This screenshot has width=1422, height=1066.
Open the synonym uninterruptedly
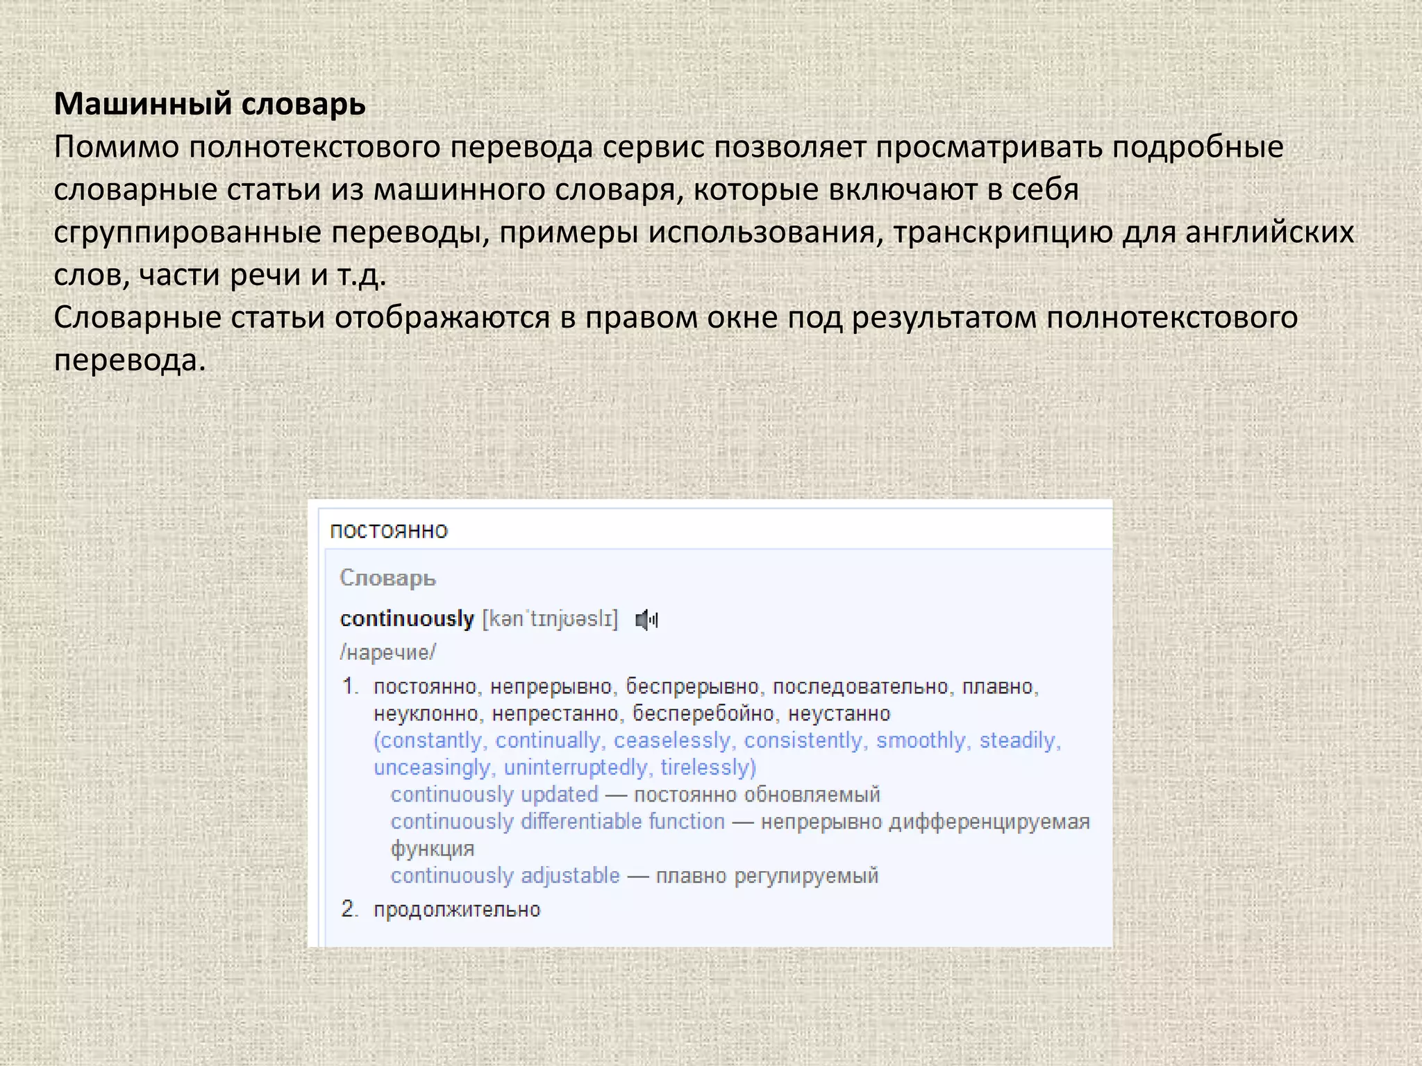pyautogui.click(x=576, y=768)
